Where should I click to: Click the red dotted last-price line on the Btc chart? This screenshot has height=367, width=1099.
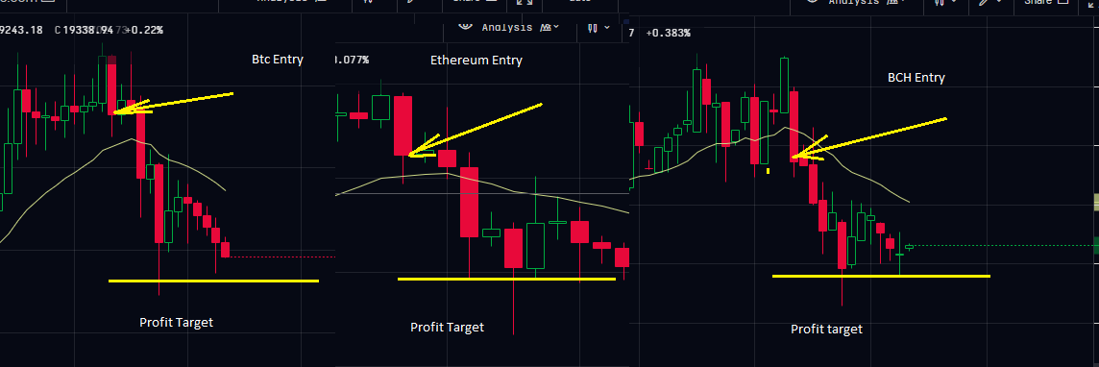tap(282, 257)
